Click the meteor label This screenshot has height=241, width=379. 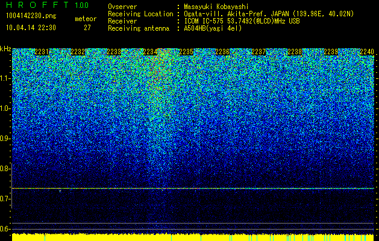86,19
